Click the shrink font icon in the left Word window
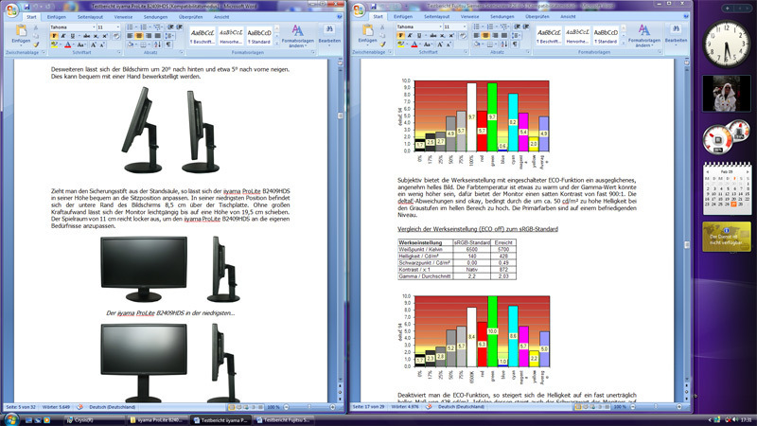This screenshot has width=757, height=426. [102, 44]
